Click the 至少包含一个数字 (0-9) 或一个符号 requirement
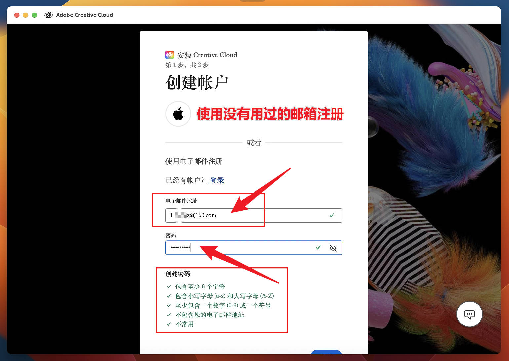The image size is (509, 361). click(x=223, y=305)
